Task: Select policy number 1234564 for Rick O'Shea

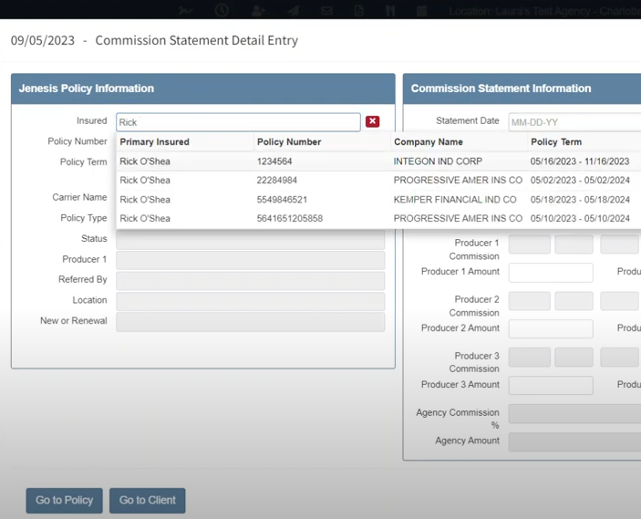Action: (x=274, y=161)
